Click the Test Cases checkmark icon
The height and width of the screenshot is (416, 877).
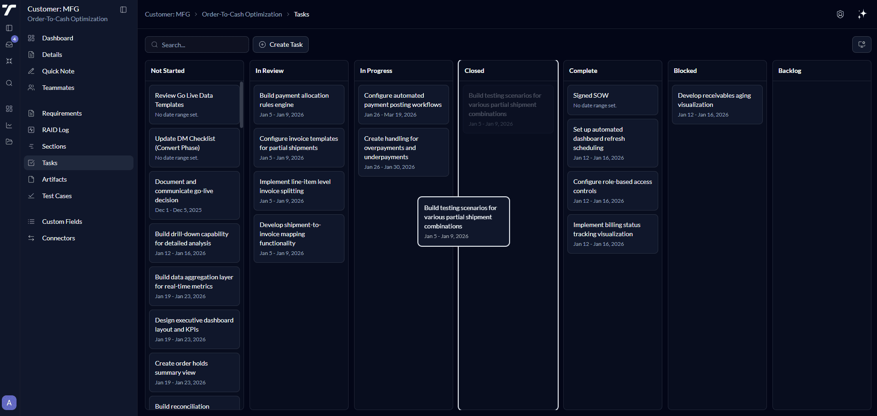pos(31,196)
